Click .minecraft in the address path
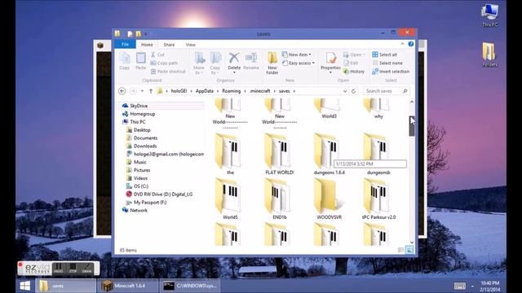This screenshot has height=293, width=522. click(x=260, y=91)
